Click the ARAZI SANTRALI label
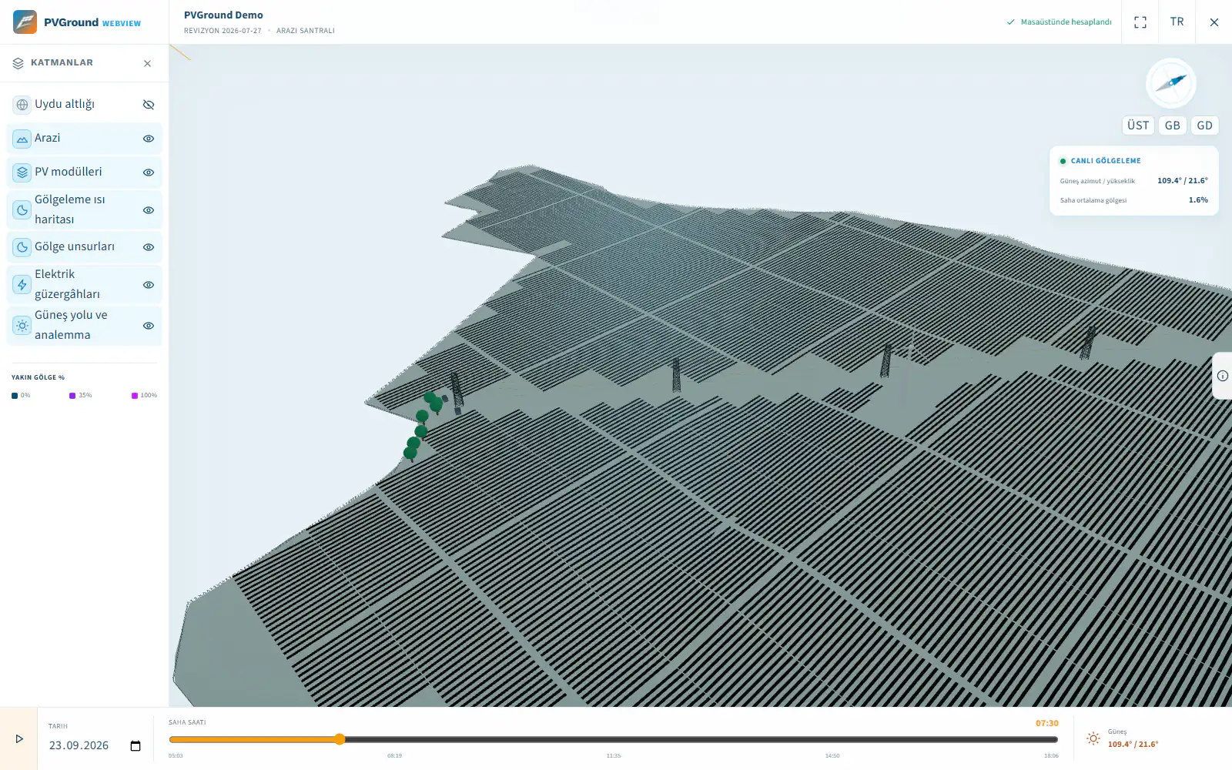Viewport: 1232px width, 770px height. (x=306, y=31)
